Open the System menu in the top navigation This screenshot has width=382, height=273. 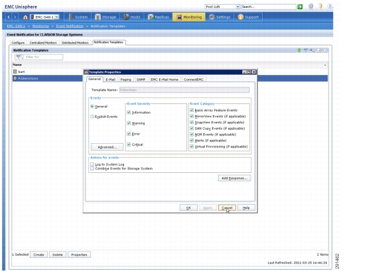pos(78,17)
